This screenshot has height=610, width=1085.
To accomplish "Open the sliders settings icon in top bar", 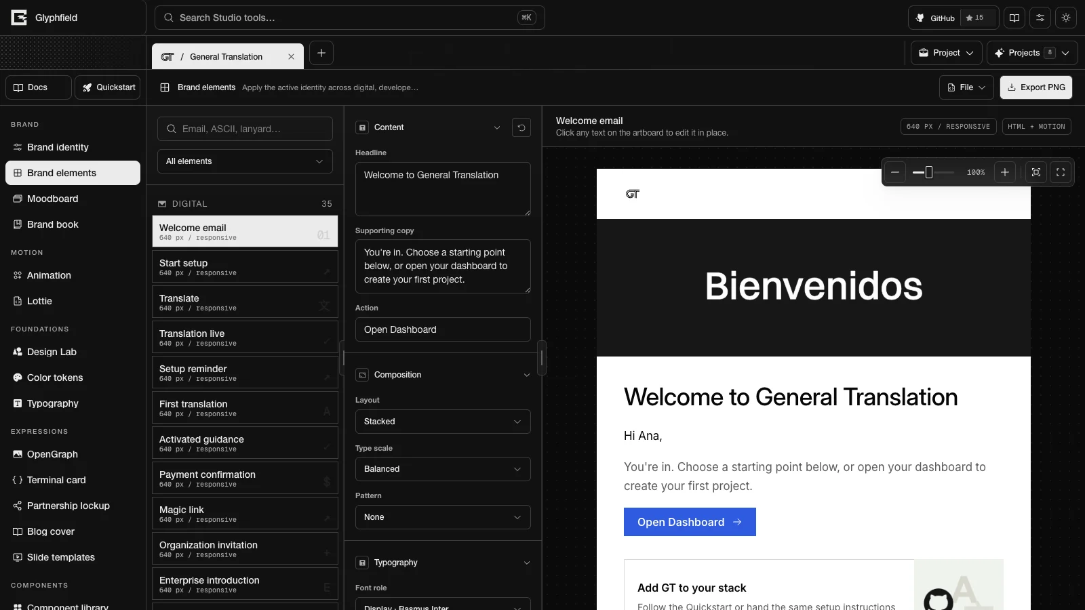I will (1040, 18).
